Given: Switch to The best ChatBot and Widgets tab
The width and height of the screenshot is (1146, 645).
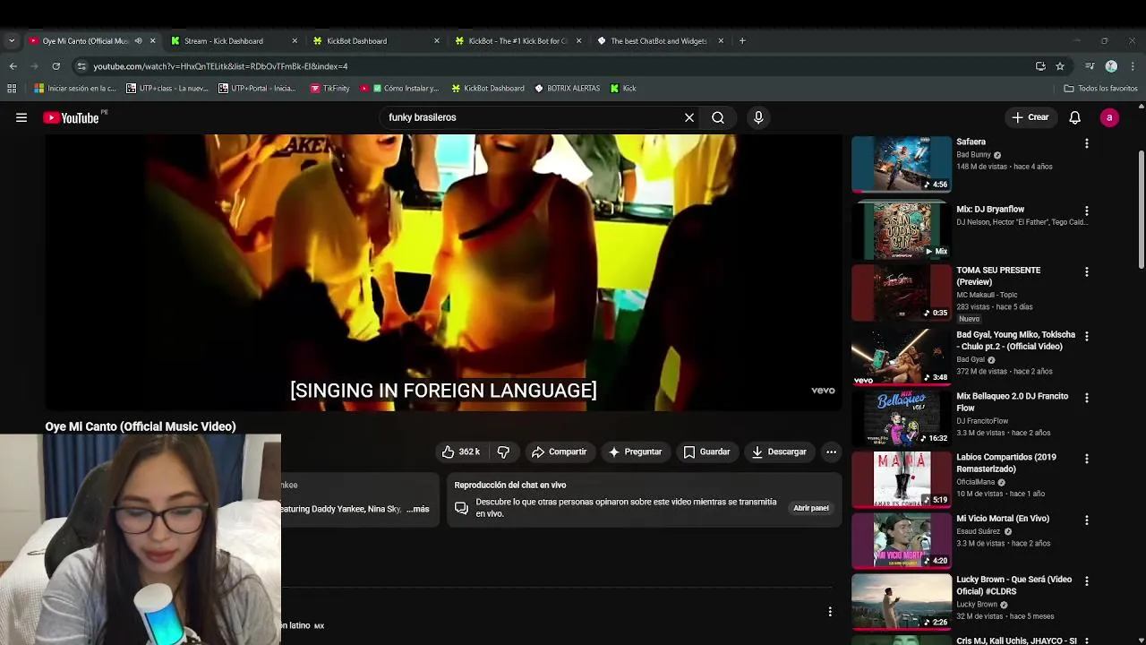Looking at the screenshot, I should pos(661,40).
